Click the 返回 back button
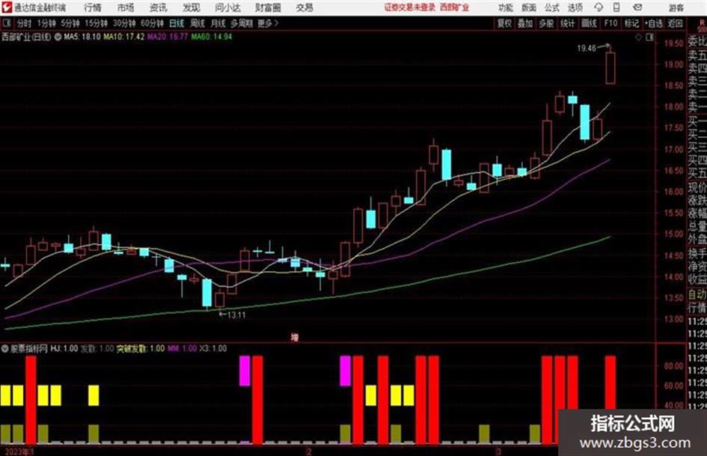 coord(675,23)
